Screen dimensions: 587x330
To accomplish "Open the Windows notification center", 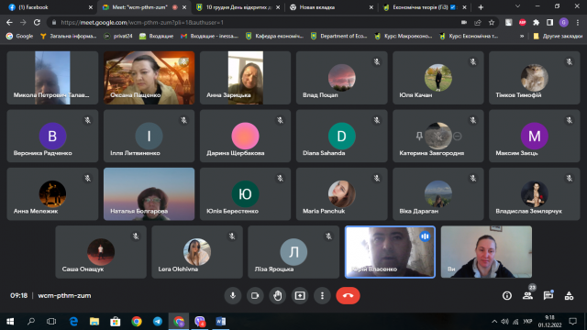I will 572,322.
